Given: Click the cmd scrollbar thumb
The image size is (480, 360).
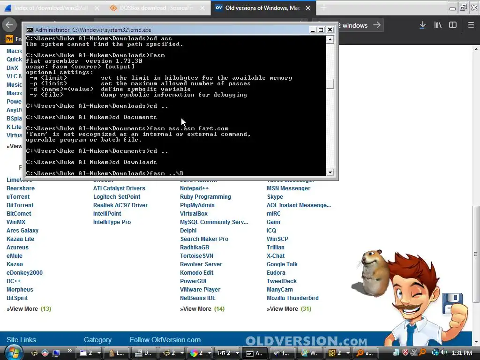Looking at the screenshot, I should (330, 84).
